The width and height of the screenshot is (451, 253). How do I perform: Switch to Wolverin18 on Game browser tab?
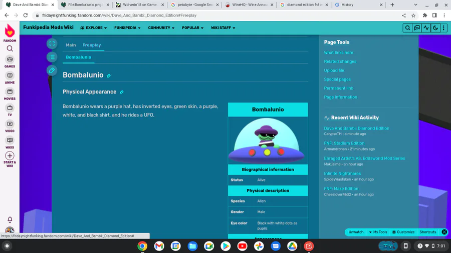click(139, 5)
